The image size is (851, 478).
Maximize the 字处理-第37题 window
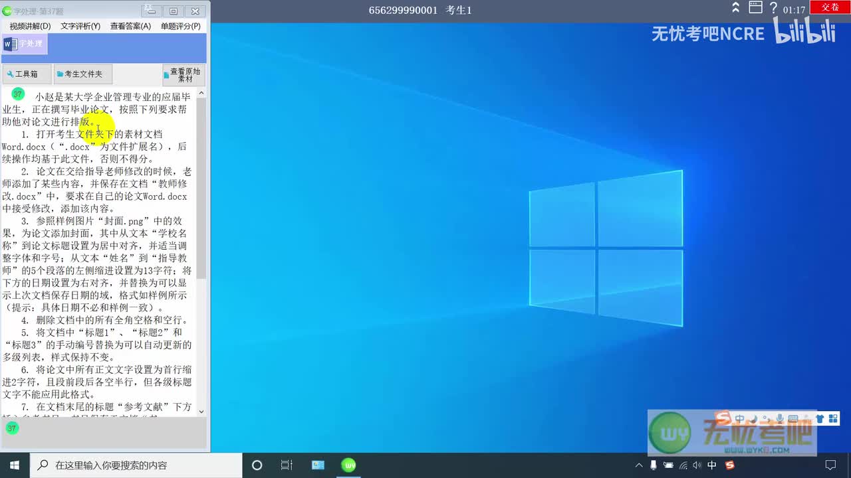point(174,11)
